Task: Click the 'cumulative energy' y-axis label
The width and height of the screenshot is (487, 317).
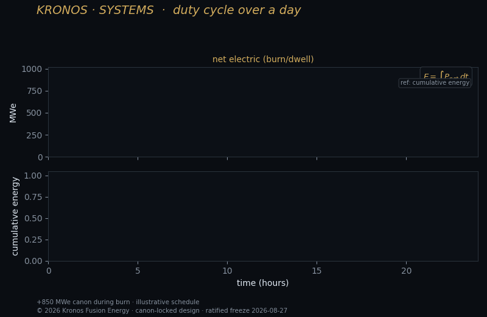Action: click(x=15, y=216)
